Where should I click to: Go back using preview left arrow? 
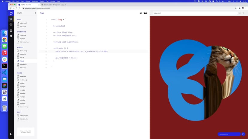[x=240, y=13]
